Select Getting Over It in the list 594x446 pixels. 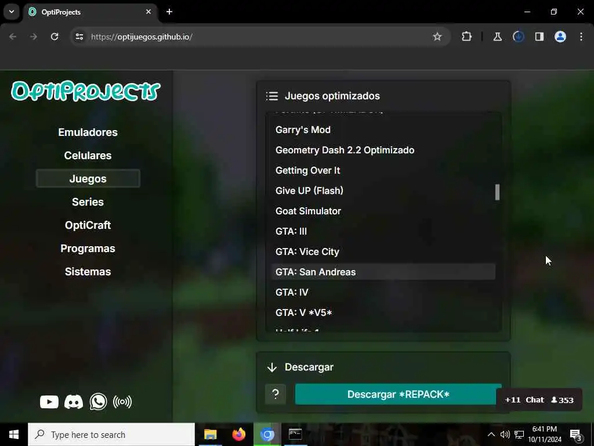pos(383,171)
